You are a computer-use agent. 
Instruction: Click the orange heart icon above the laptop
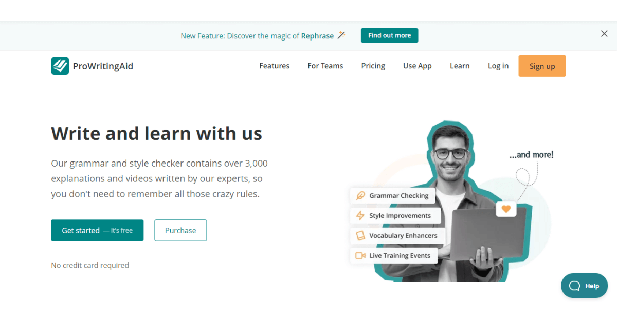pyautogui.click(x=506, y=209)
